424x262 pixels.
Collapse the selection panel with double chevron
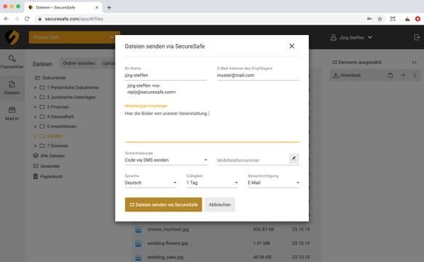[x=414, y=63]
